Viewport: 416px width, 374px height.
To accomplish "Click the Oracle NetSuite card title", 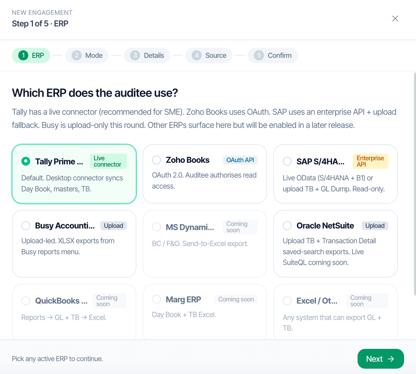I will pyautogui.click(x=325, y=226).
